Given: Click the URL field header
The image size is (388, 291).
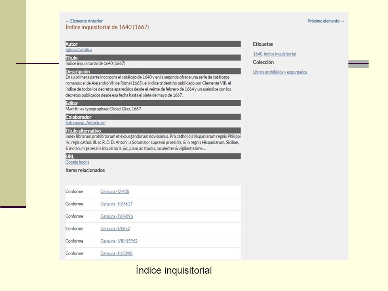Looking at the screenshot, I should click(x=153, y=156).
